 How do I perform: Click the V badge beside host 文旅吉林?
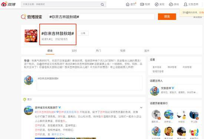point(173,88)
